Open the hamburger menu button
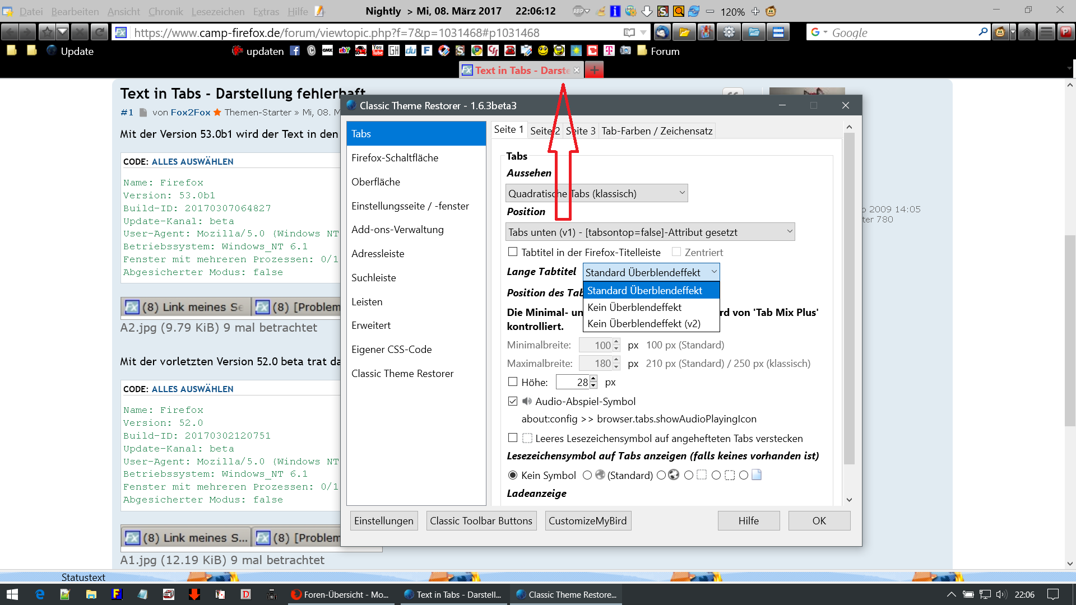1076x605 pixels. coord(1046,32)
